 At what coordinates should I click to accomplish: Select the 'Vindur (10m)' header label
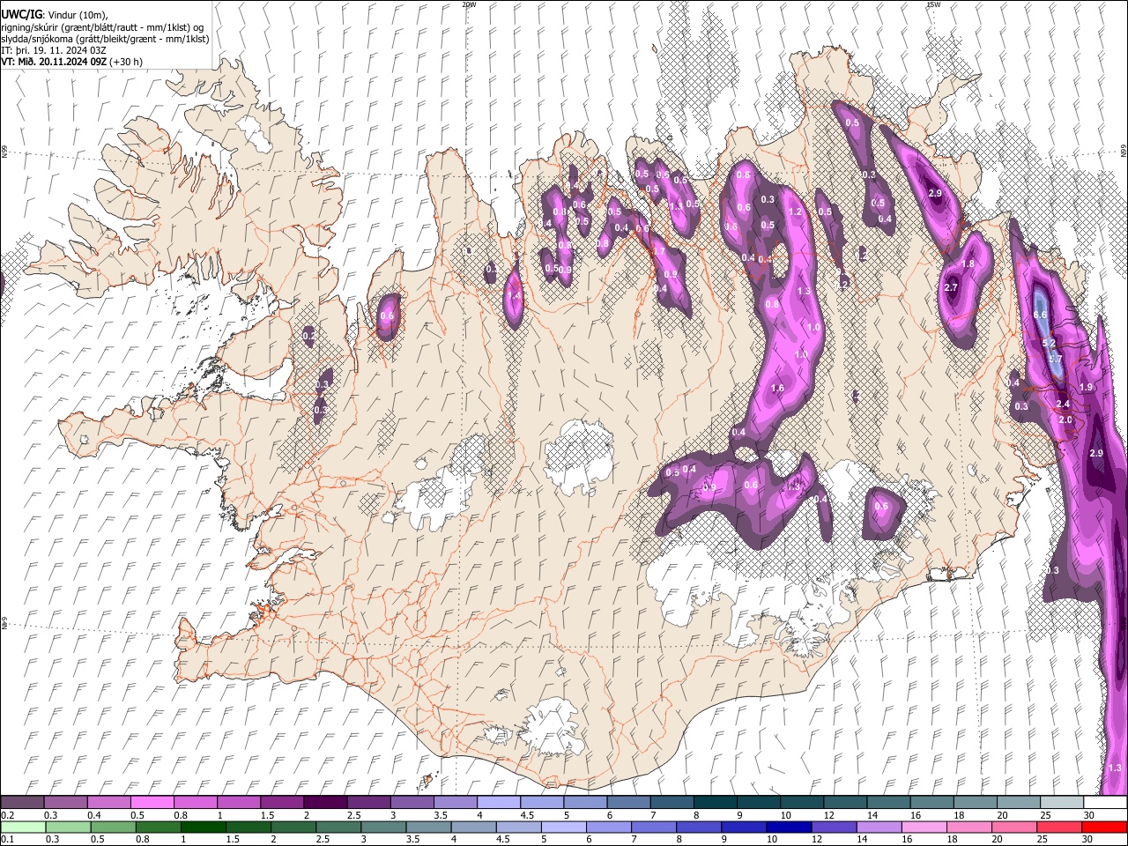(77, 15)
